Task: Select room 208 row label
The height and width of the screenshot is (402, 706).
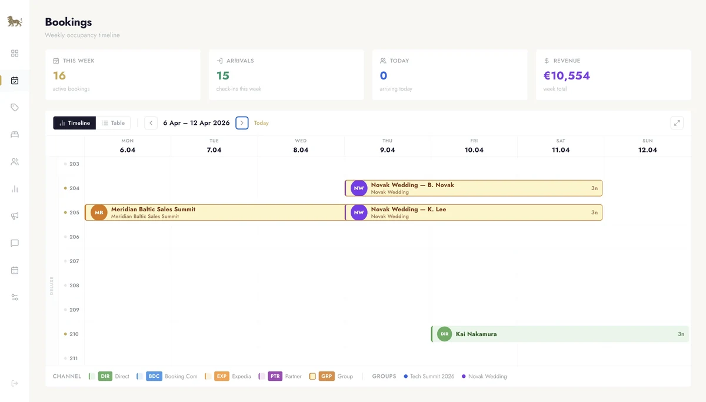Action: [x=74, y=285]
